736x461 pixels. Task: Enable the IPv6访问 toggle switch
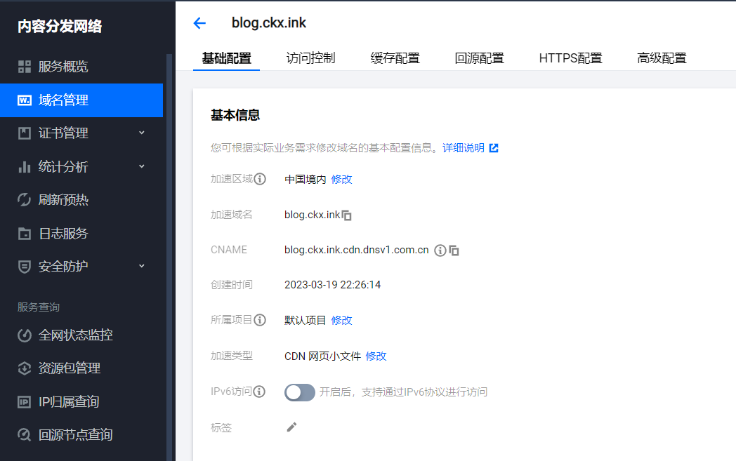click(x=299, y=392)
